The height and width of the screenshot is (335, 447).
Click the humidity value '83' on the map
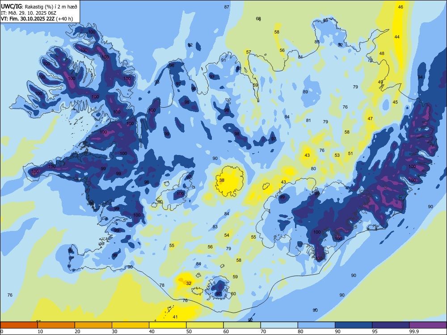pyautogui.click(x=215, y=227)
